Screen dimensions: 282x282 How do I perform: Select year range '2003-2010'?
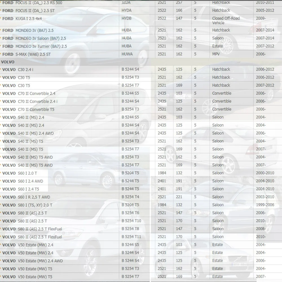(265, 197)
